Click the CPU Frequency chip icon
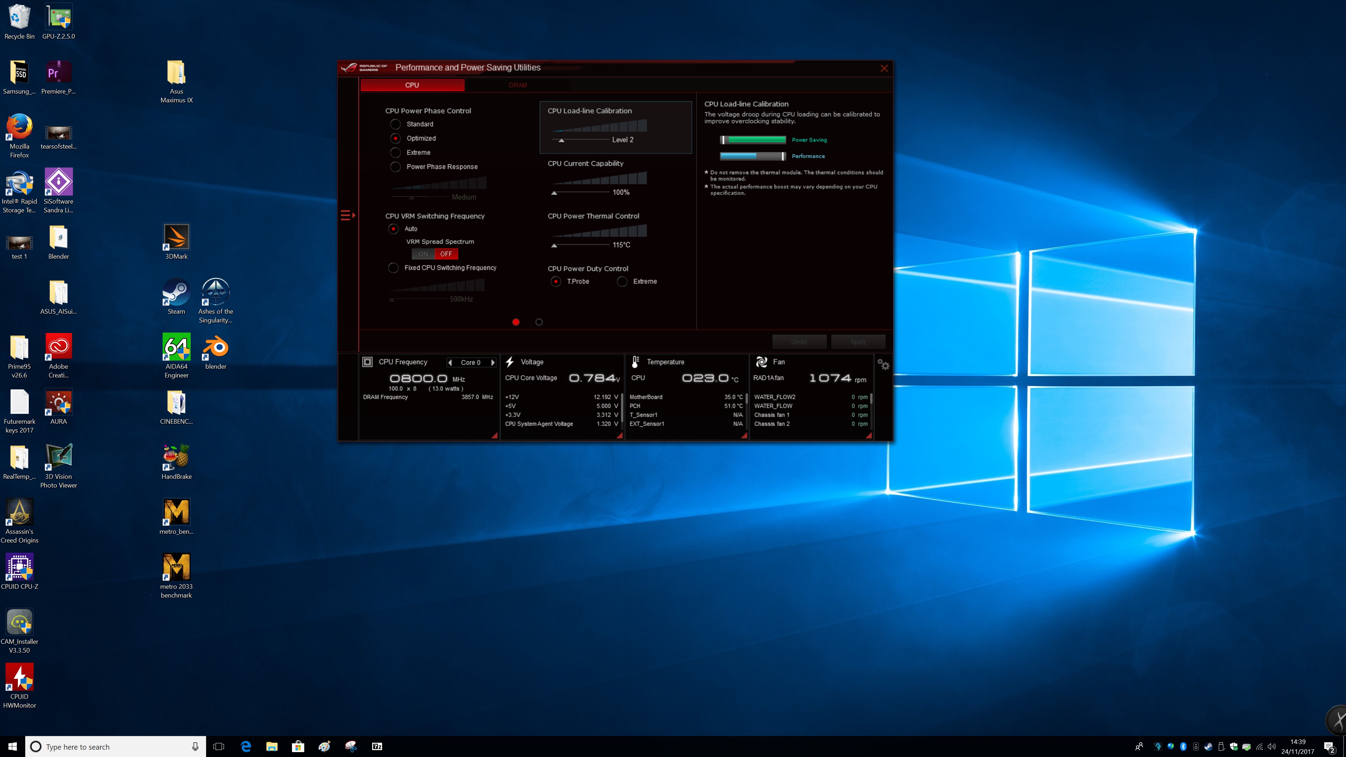The image size is (1346, 757). (x=367, y=362)
